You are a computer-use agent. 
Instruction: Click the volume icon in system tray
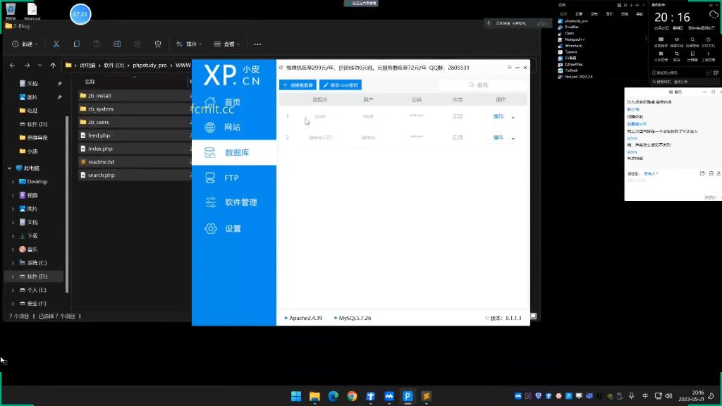(668, 396)
